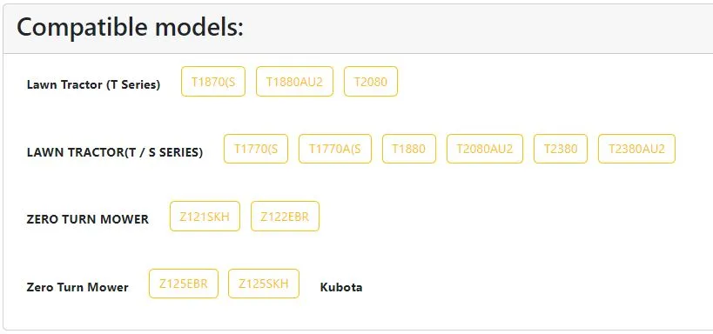The image size is (713, 334).
Task: Click the Compatible models heading
Action: pyautogui.click(x=130, y=27)
